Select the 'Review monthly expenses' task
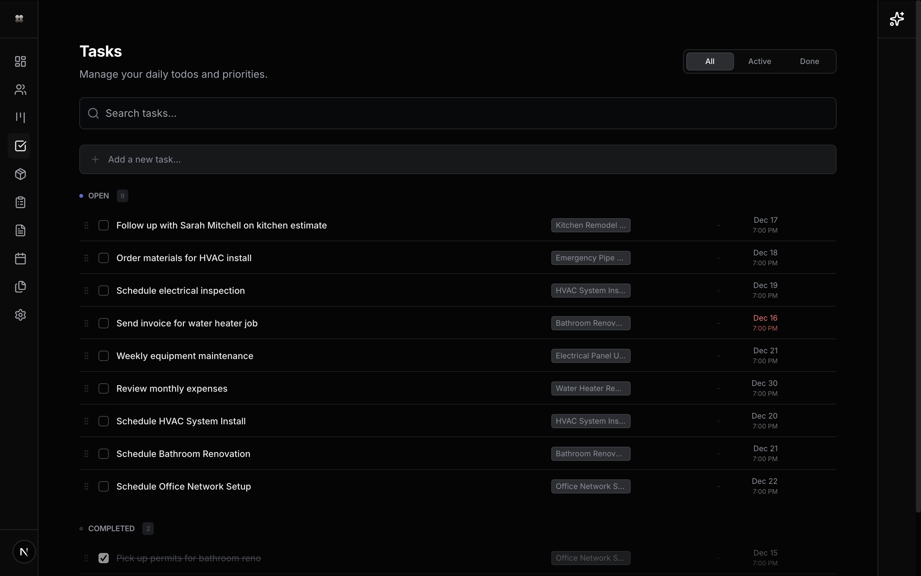The height and width of the screenshot is (576, 921). (171, 388)
